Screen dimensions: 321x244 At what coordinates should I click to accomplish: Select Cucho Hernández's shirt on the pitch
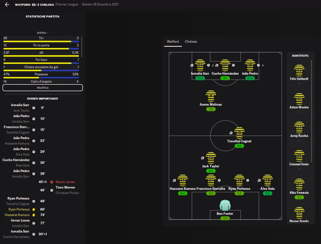[225, 65]
